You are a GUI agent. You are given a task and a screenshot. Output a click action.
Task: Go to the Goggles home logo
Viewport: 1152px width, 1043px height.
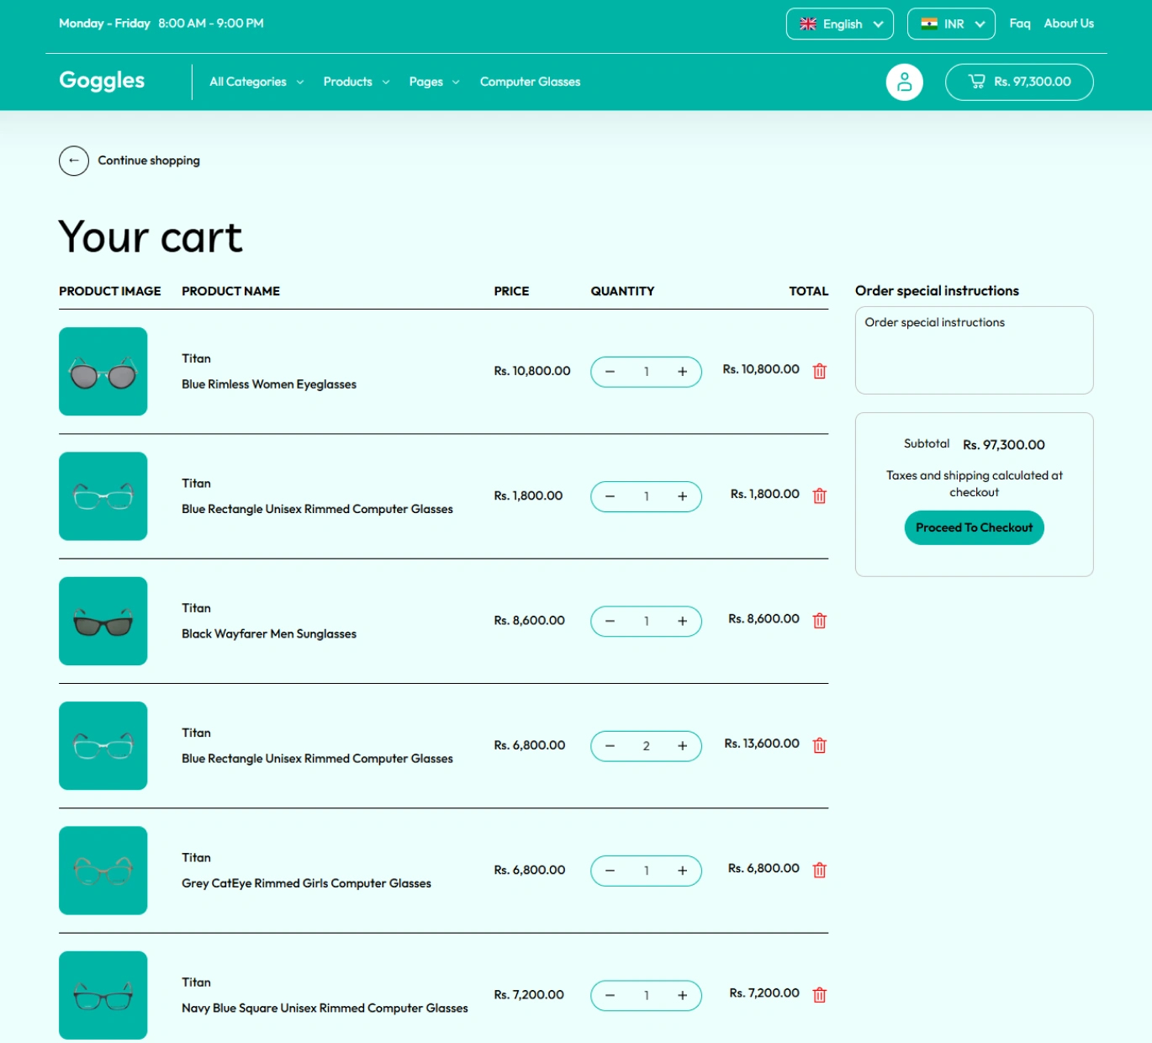102,80
